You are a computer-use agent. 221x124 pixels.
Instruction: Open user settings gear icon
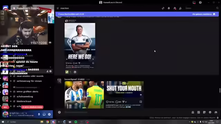click(49, 114)
